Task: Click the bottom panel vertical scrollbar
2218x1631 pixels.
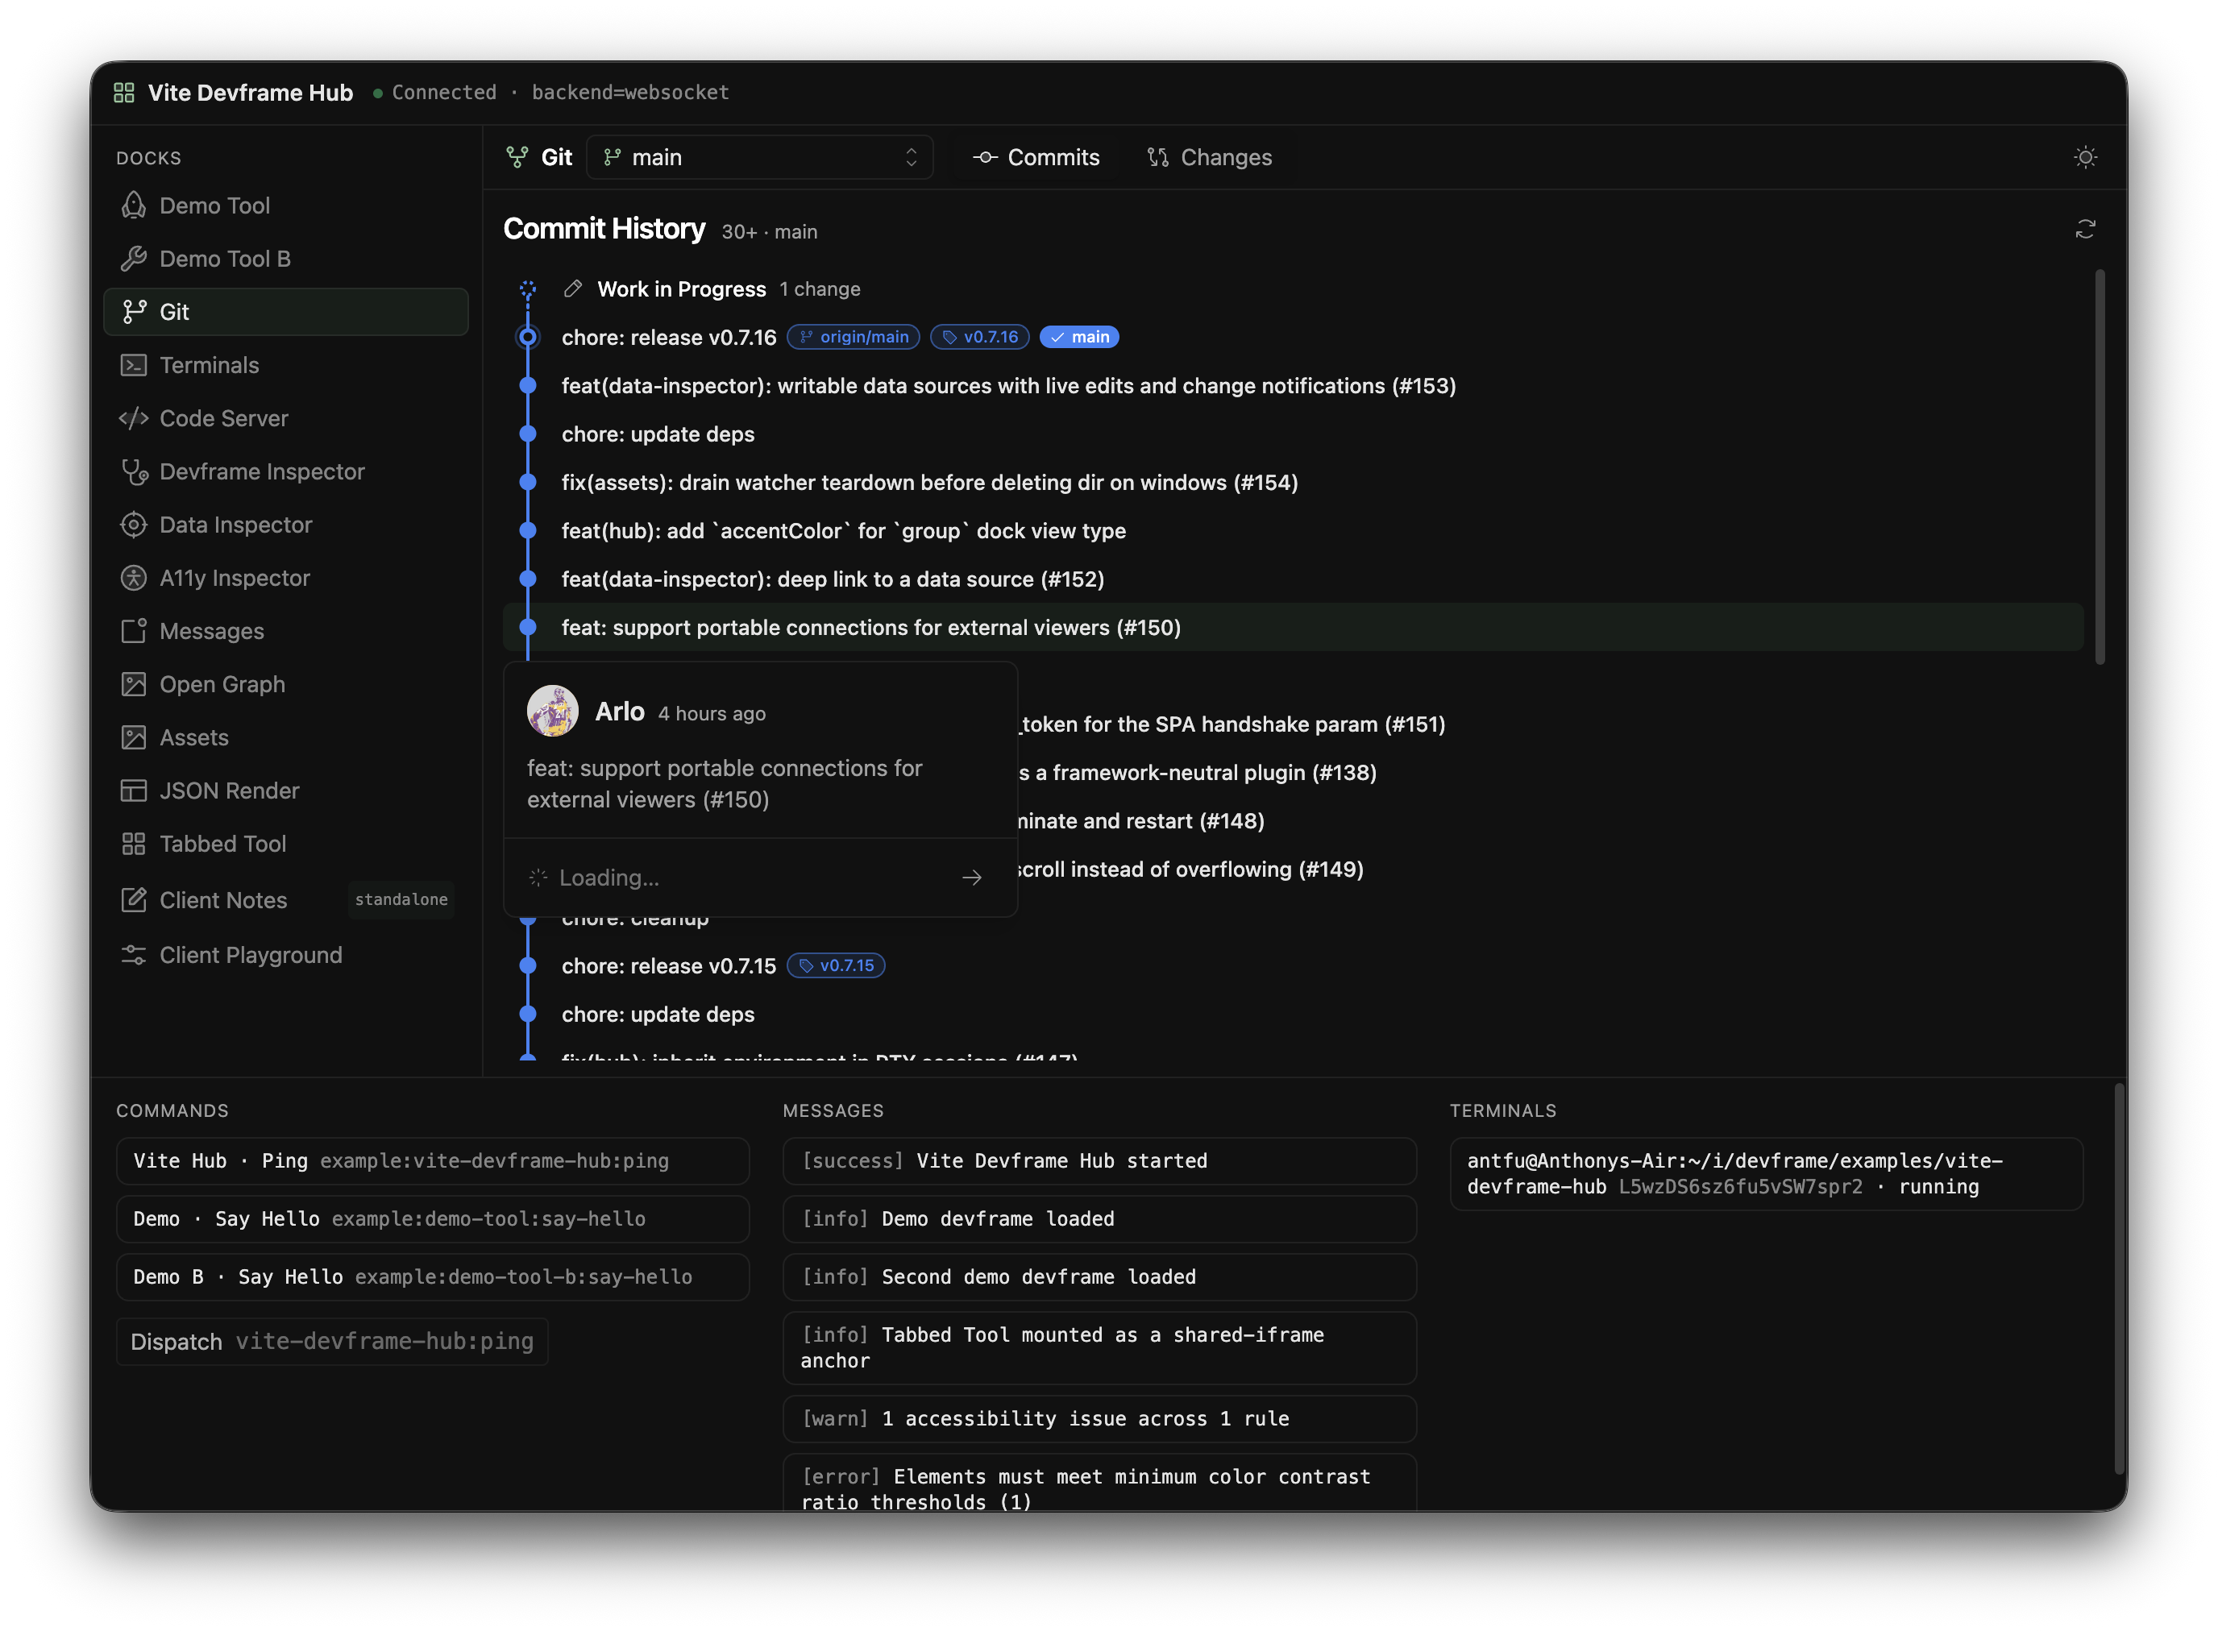Action: [2117, 1279]
